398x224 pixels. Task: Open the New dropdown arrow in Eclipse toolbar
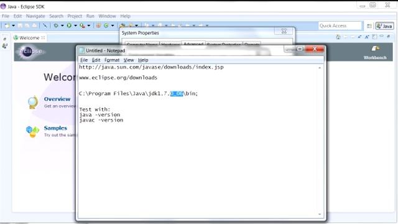click(13, 26)
